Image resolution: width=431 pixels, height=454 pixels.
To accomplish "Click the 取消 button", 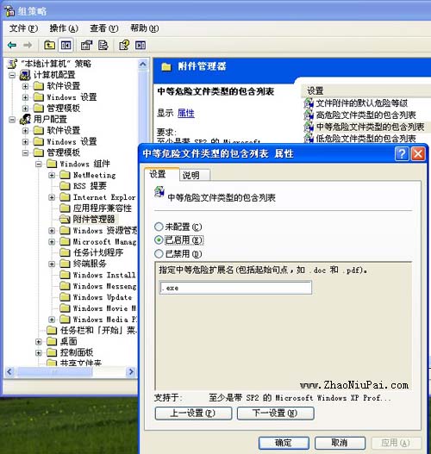I will click(x=340, y=443).
